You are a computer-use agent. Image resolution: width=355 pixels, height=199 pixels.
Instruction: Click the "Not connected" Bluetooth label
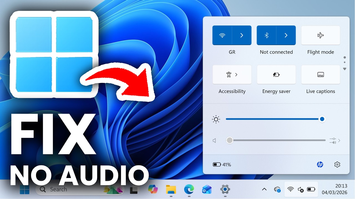point(276,52)
